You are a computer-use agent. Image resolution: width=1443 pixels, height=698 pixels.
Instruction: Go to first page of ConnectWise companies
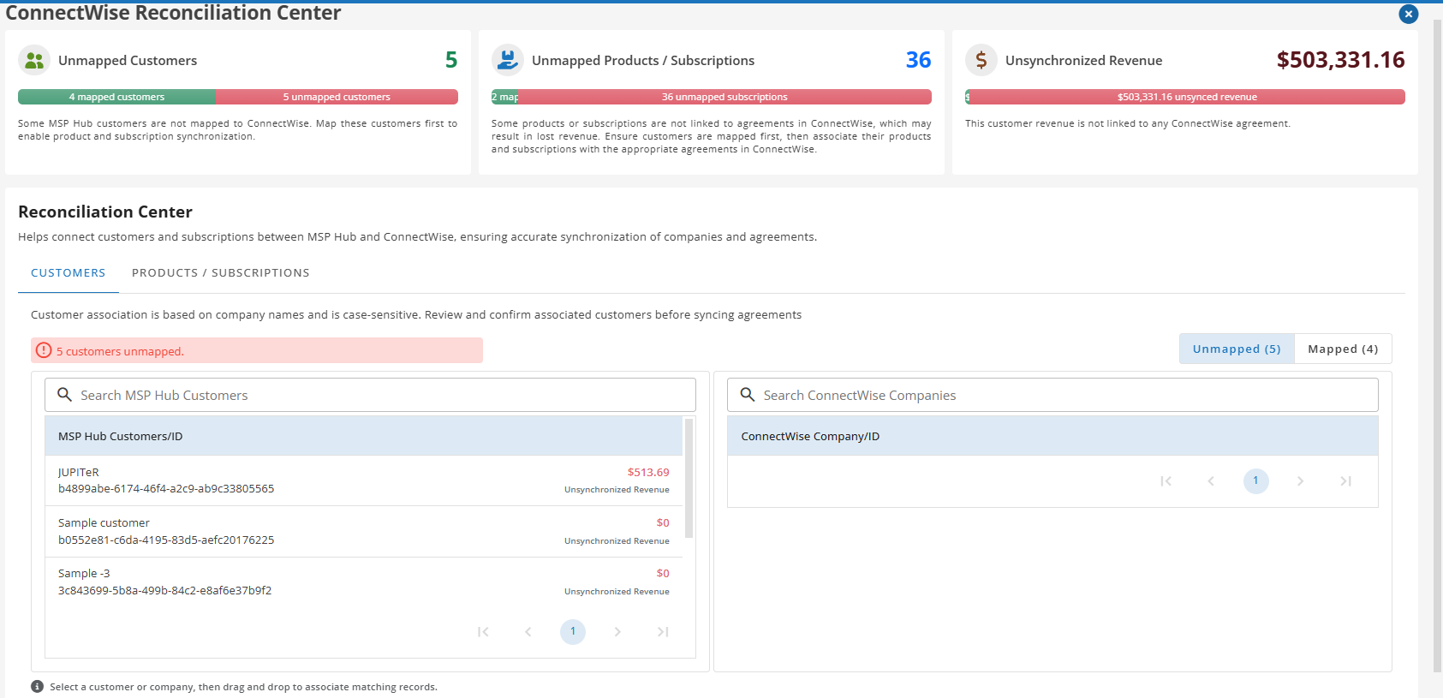coord(1166,481)
